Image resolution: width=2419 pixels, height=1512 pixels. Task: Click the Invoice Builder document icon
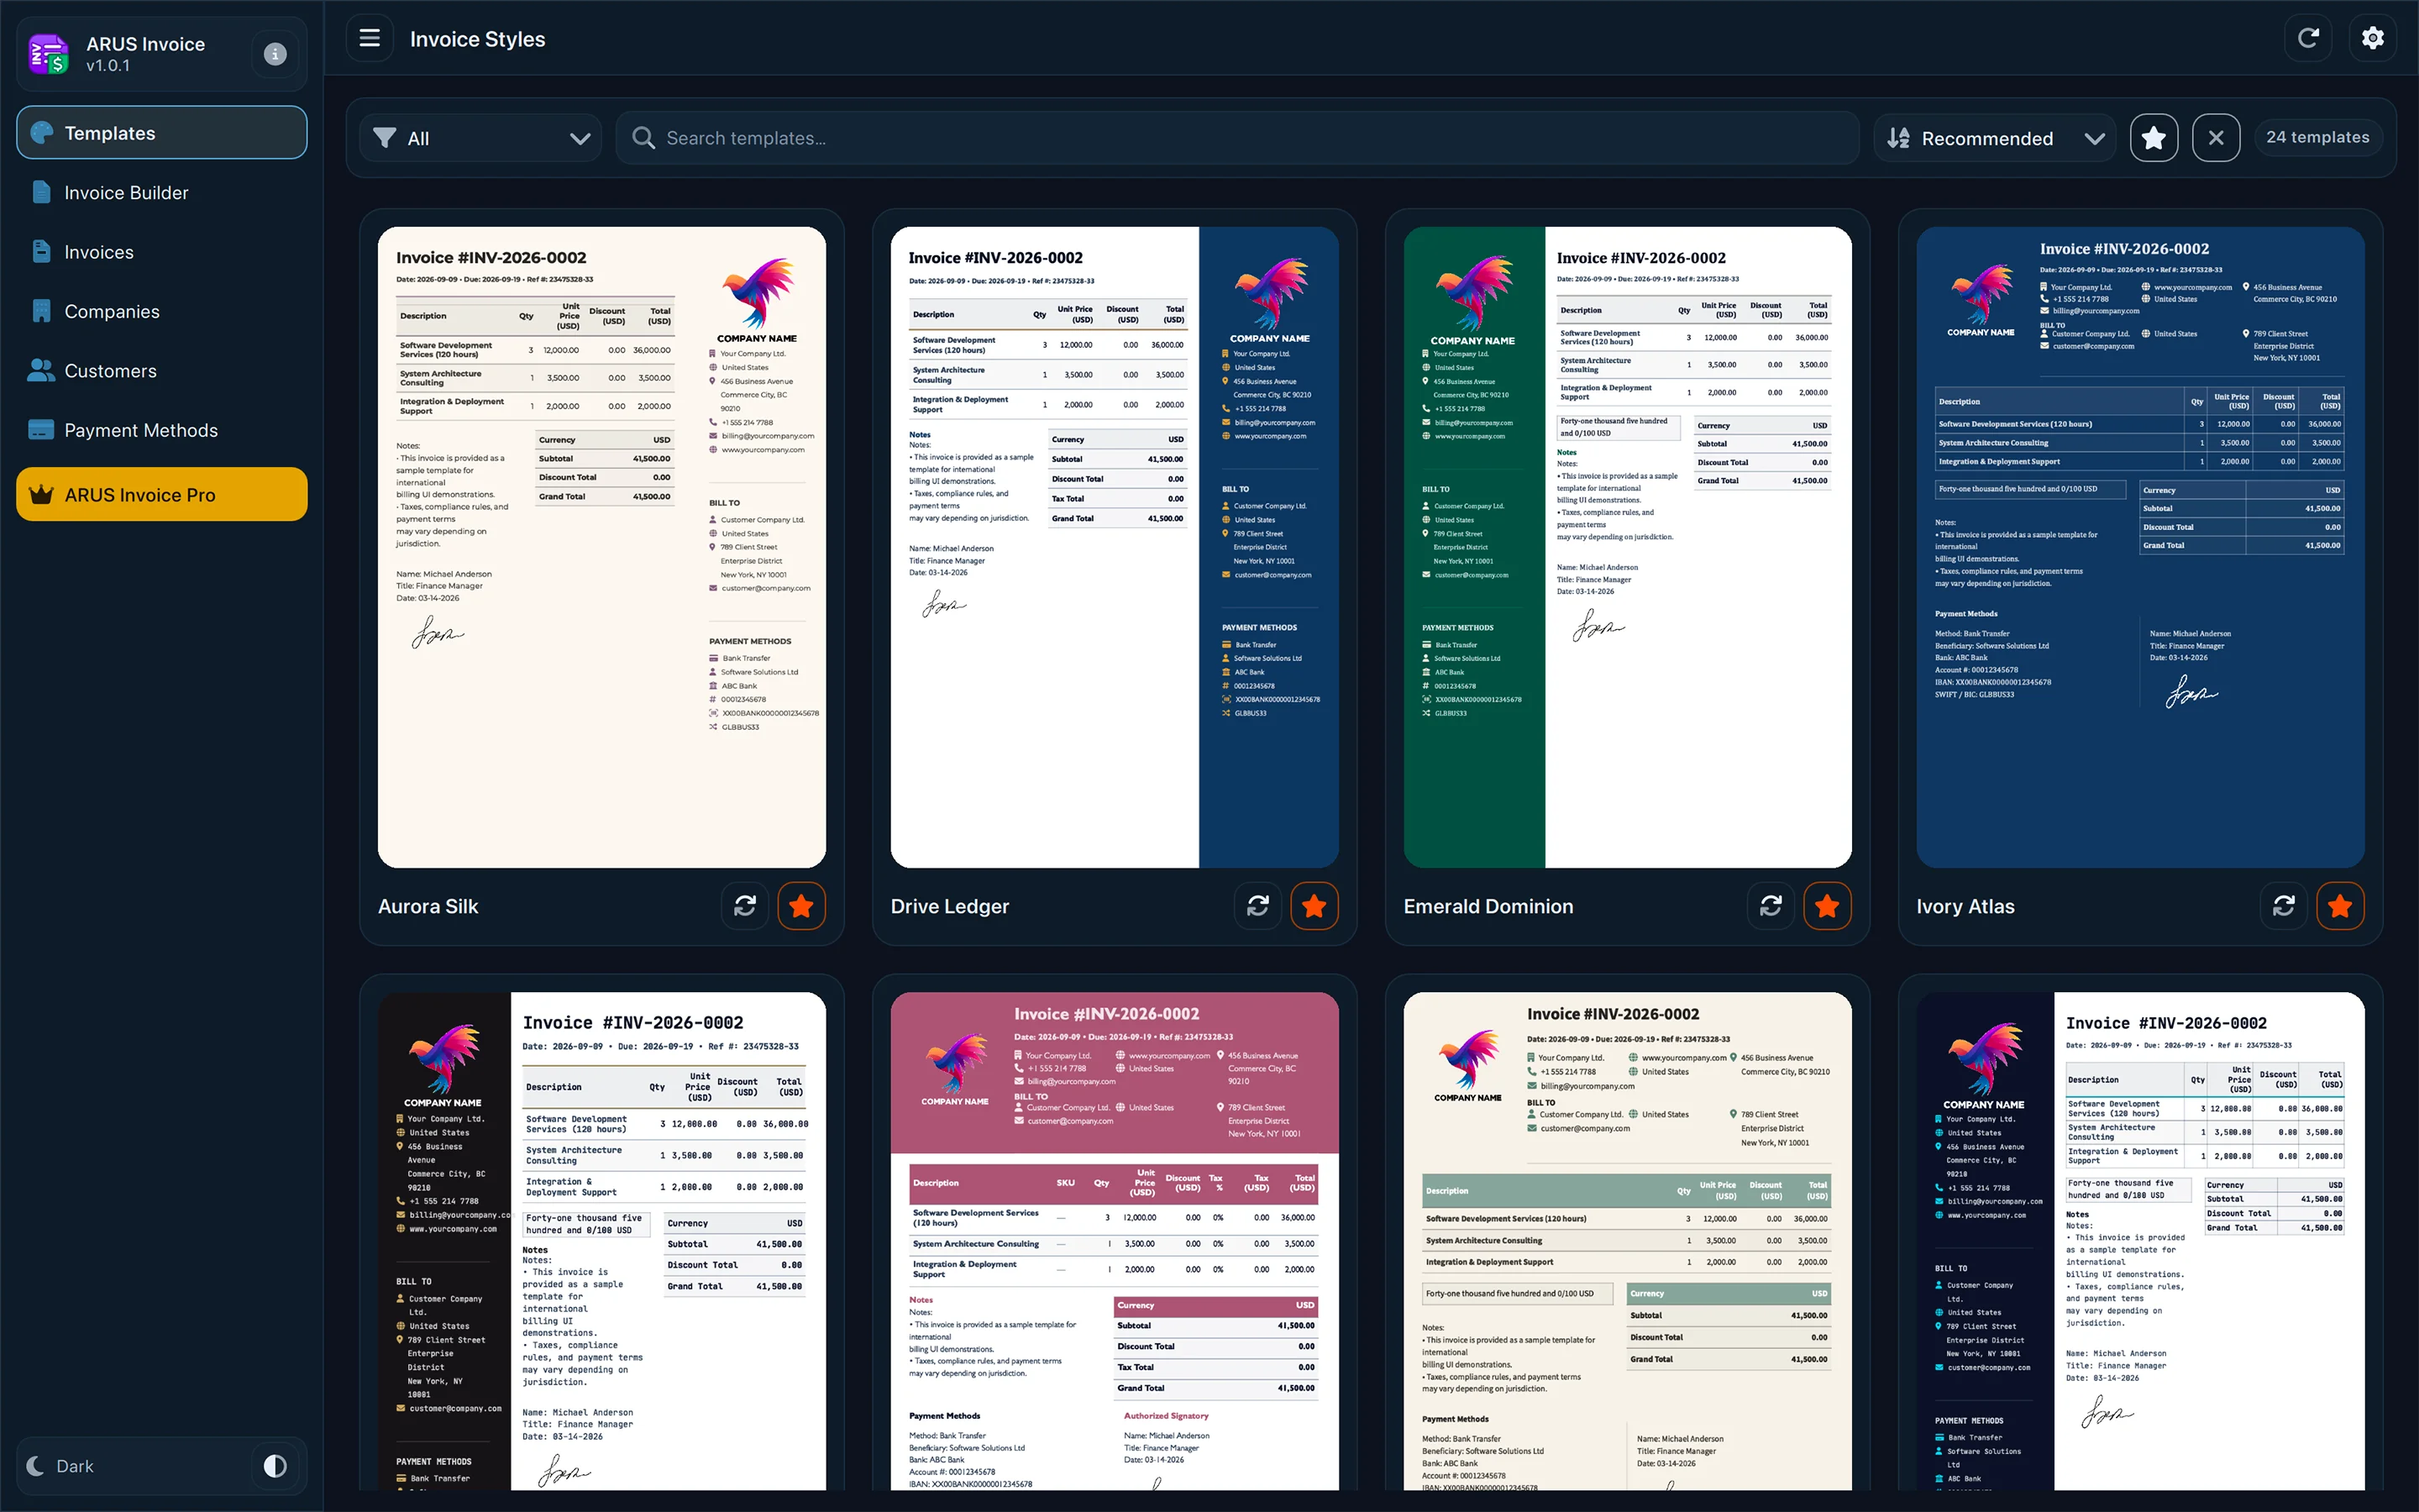41,192
